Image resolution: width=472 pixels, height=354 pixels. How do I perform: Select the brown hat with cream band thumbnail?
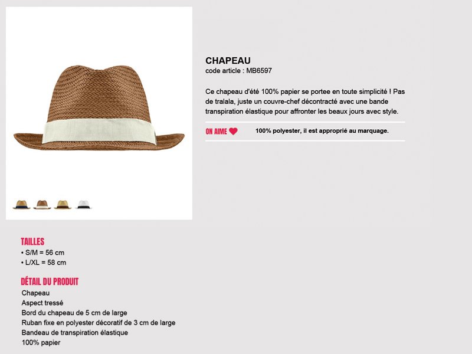pos(42,205)
